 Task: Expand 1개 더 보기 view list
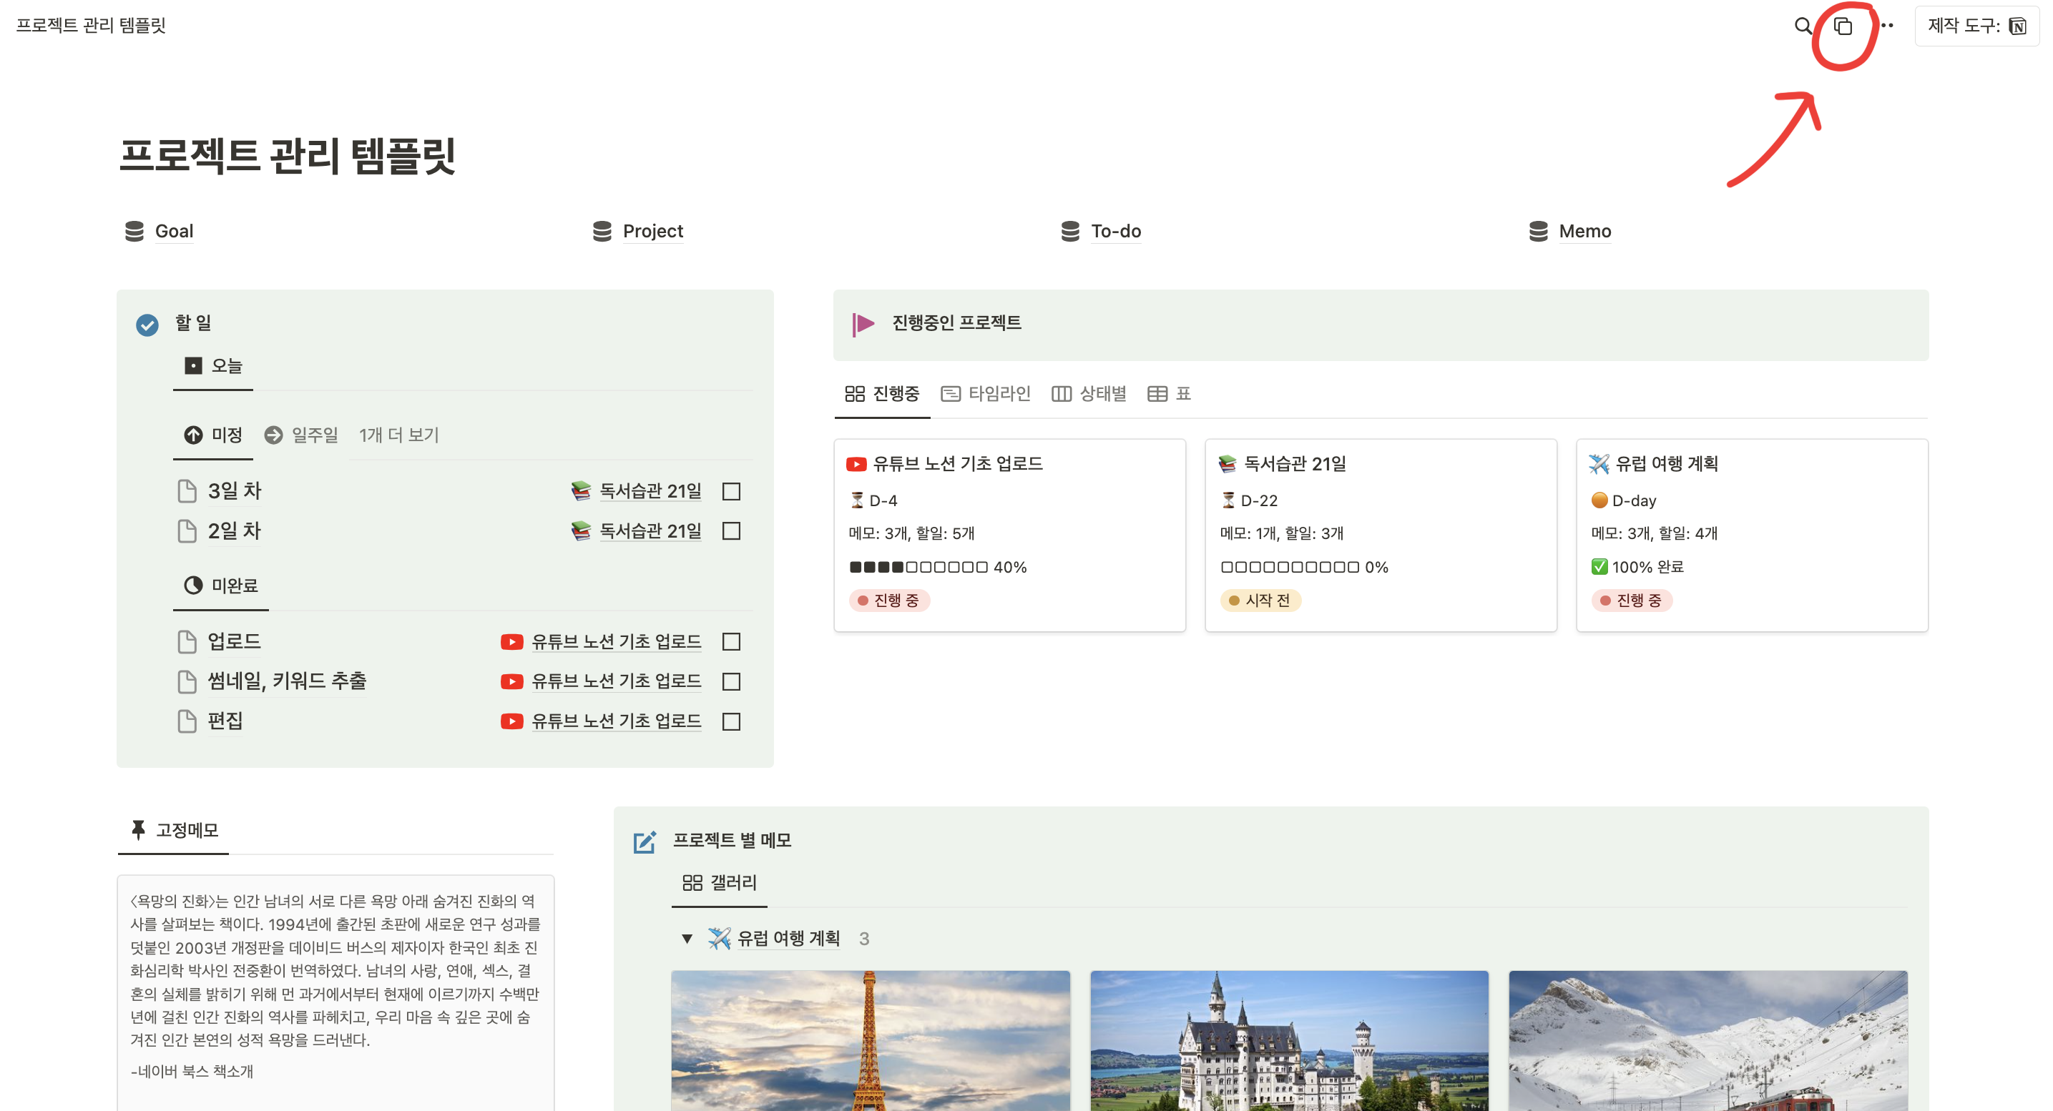(398, 435)
